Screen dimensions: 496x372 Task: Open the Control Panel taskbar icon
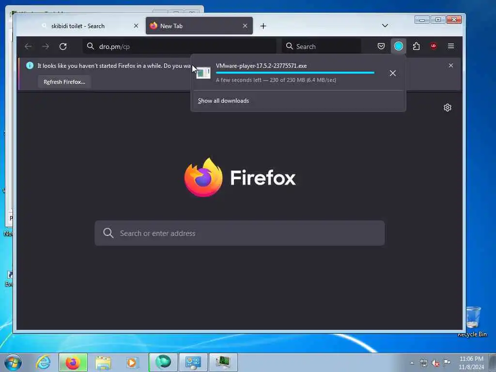pyautogui.click(x=193, y=362)
